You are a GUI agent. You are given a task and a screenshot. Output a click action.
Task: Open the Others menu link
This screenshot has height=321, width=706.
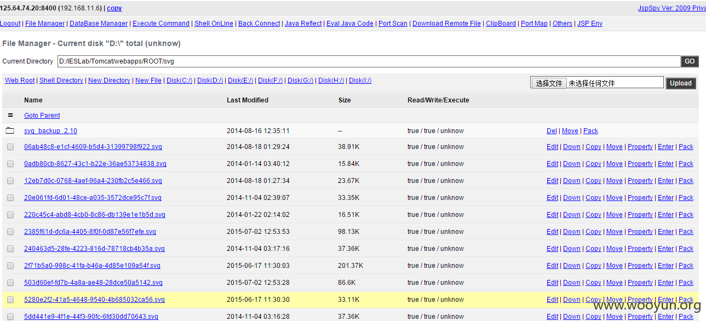(562, 24)
